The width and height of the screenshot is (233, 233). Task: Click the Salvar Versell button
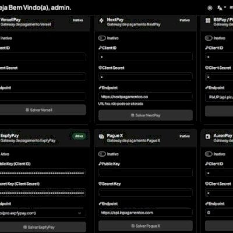point(43,110)
